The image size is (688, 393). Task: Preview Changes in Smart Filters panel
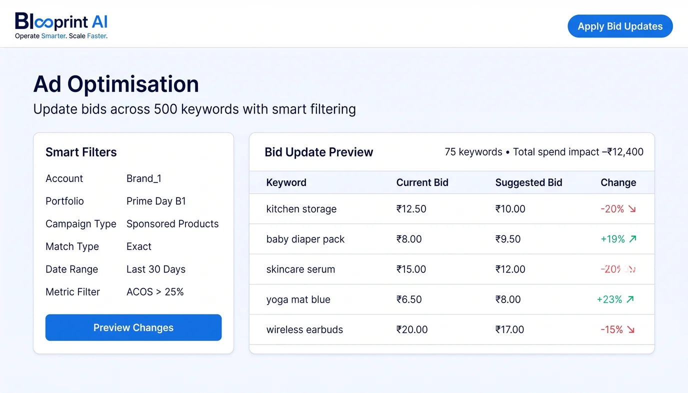pyautogui.click(x=133, y=327)
